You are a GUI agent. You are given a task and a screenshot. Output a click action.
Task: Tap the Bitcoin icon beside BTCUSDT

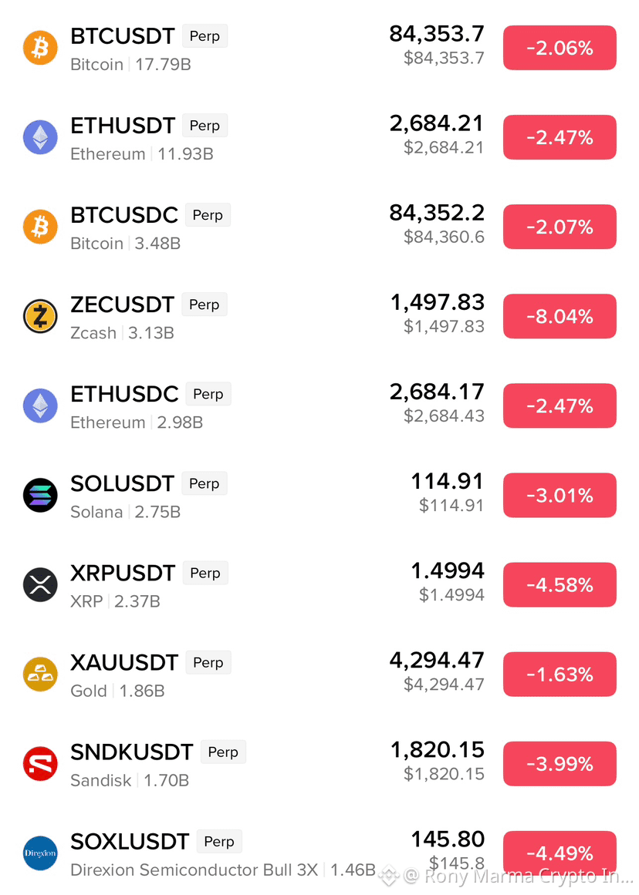point(40,47)
